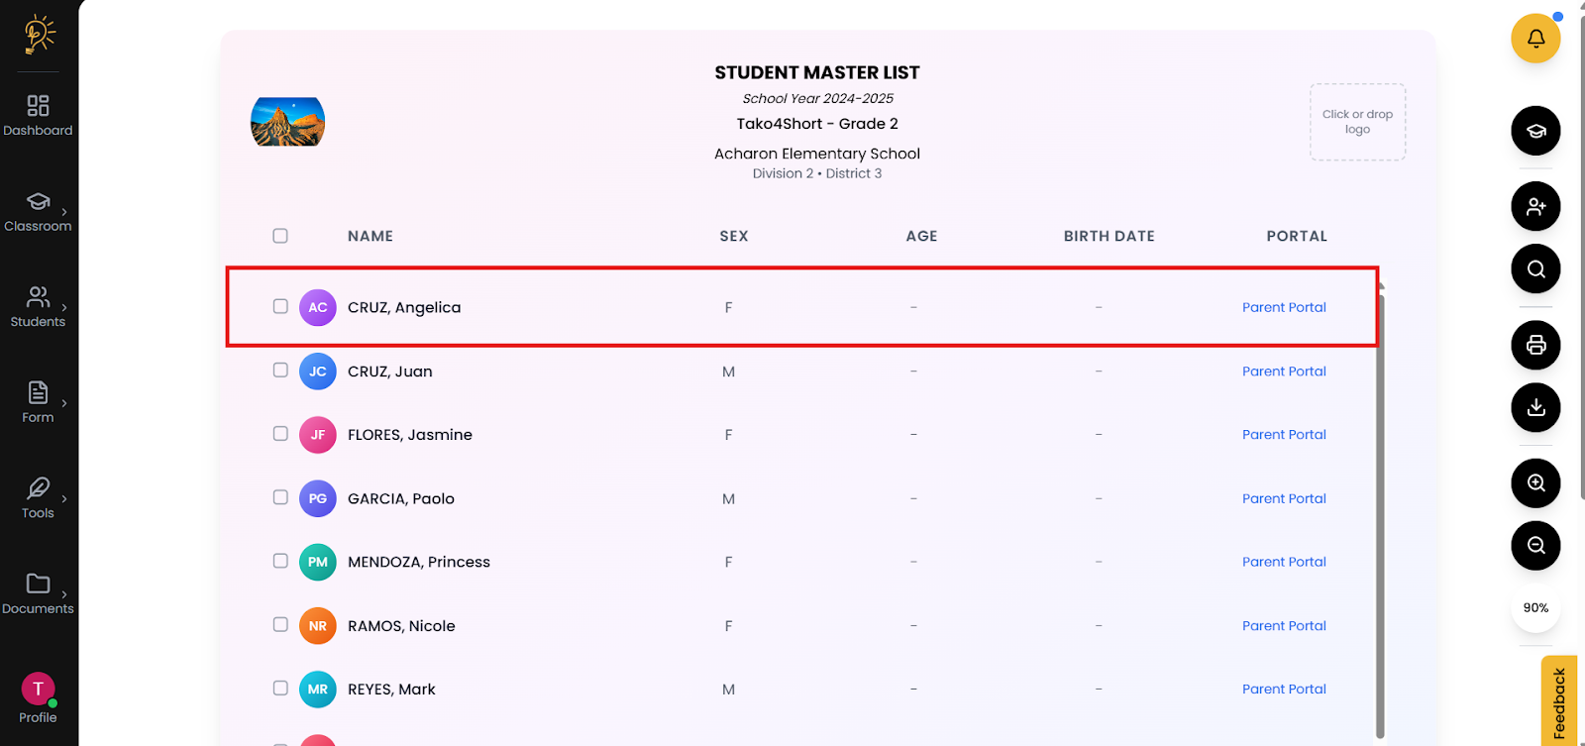Select the checkbox for GARCIA, Paolo
1585x746 pixels.
tap(280, 497)
